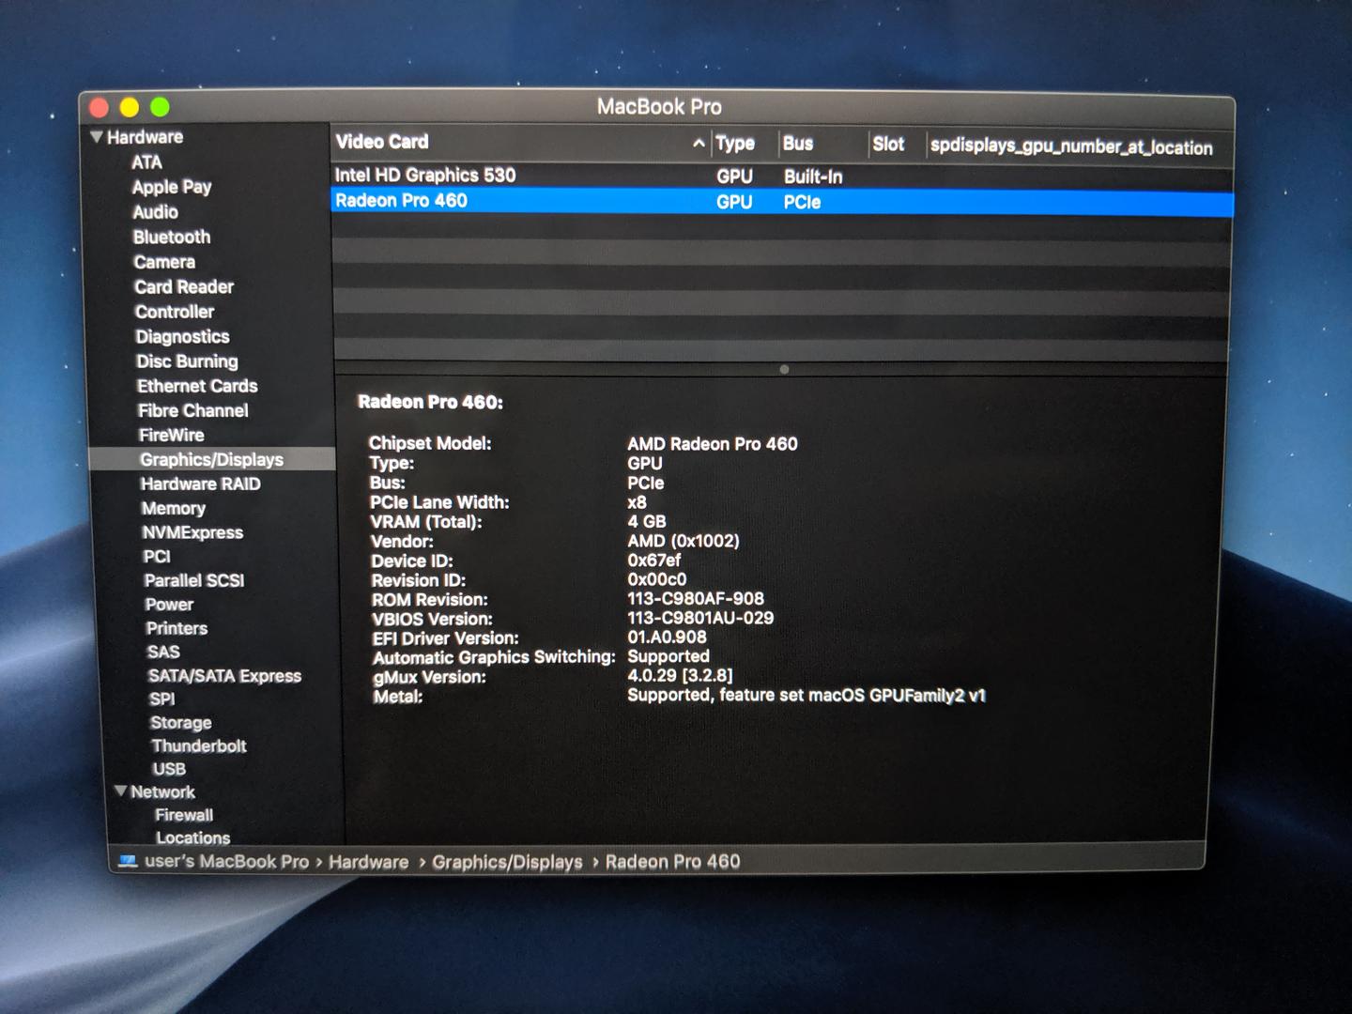The width and height of the screenshot is (1352, 1014).
Task: Select Fibre Channel in the sidebar
Action: coord(192,410)
